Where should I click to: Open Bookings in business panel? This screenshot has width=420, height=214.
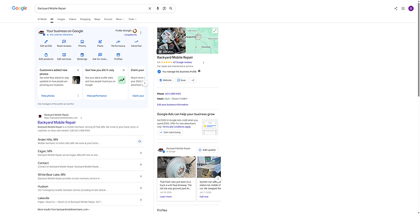(82, 57)
